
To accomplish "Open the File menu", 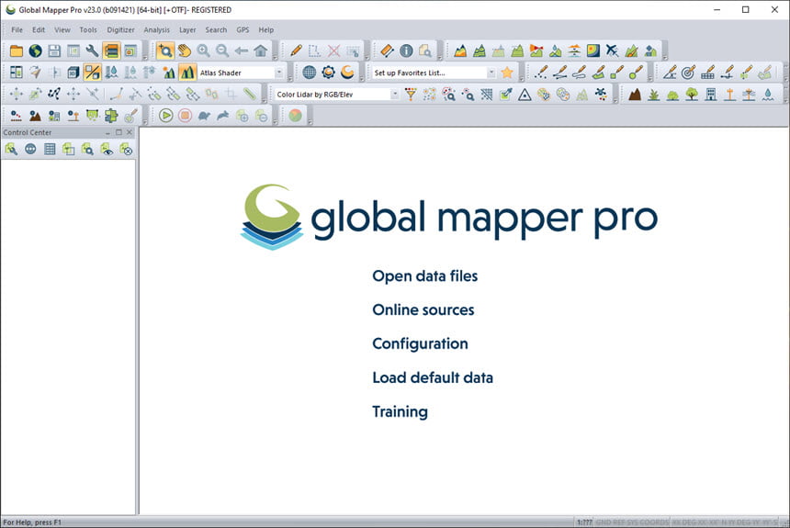I will (17, 29).
